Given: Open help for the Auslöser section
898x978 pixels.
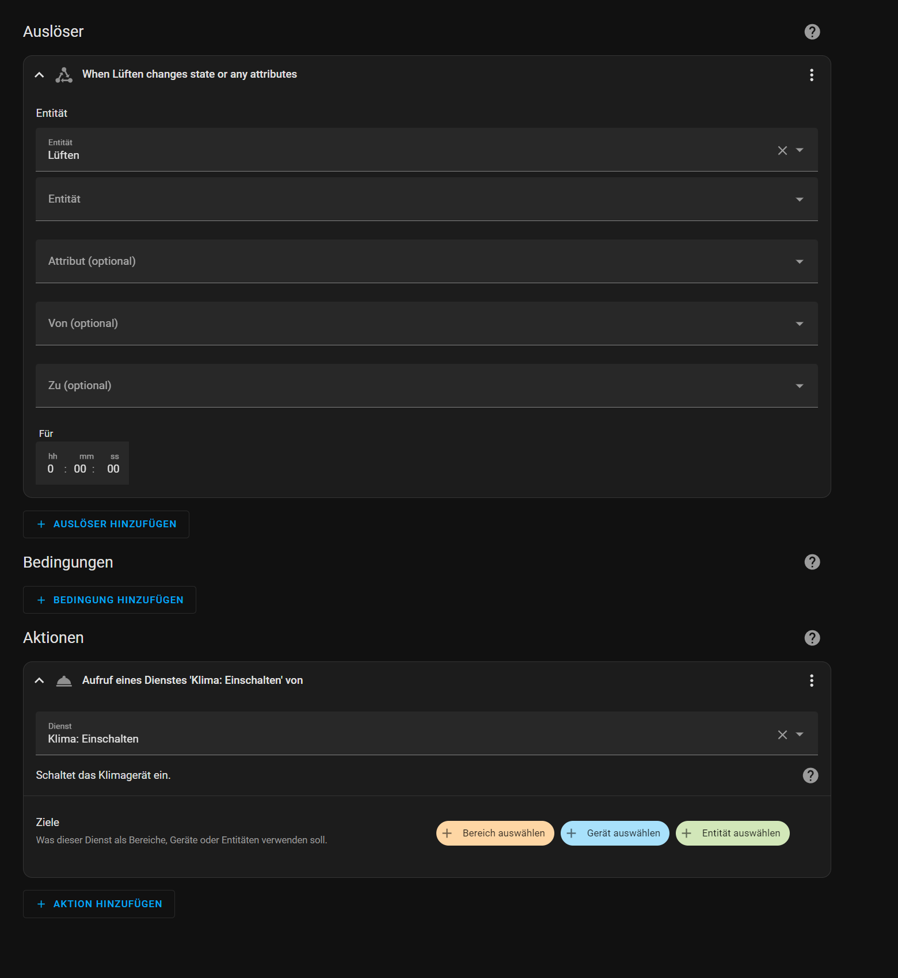Looking at the screenshot, I should pyautogui.click(x=812, y=32).
